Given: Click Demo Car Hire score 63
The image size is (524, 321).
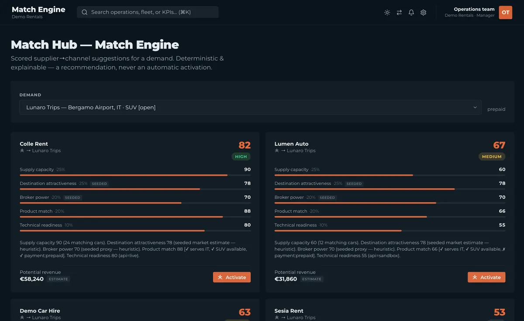Looking at the screenshot, I should 245,312.
